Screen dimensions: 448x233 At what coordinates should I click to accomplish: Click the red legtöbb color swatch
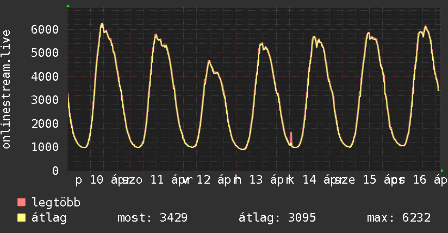[22, 203]
